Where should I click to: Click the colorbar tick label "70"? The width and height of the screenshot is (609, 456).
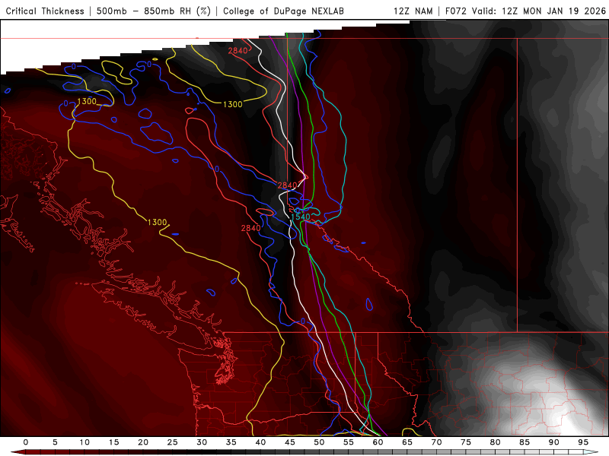pos(436,442)
